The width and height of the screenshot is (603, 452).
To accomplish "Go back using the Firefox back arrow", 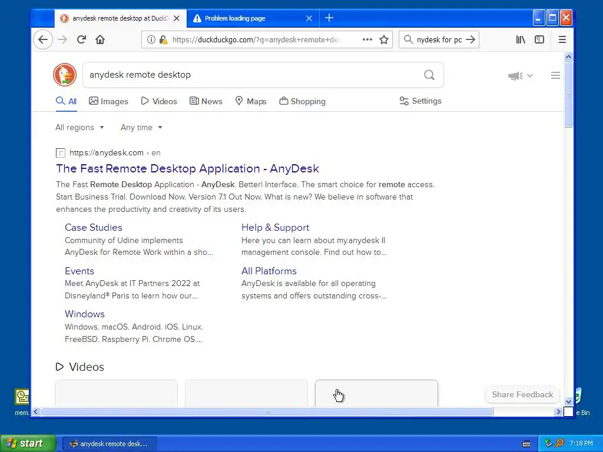I will 43,39.
